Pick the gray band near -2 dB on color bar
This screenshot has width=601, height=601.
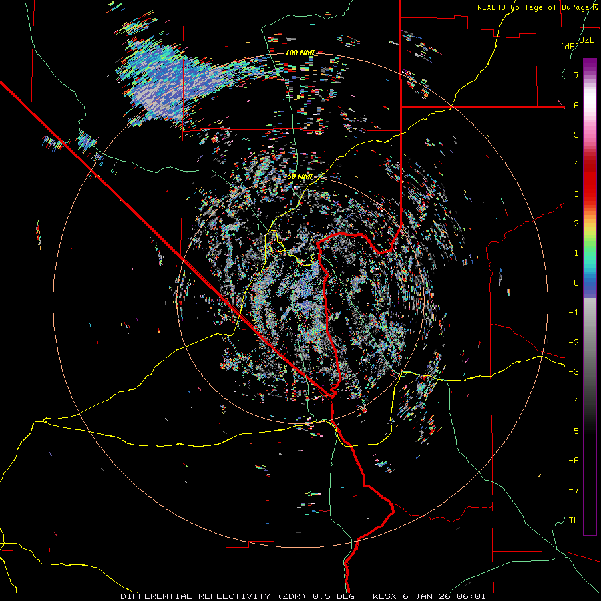point(590,342)
